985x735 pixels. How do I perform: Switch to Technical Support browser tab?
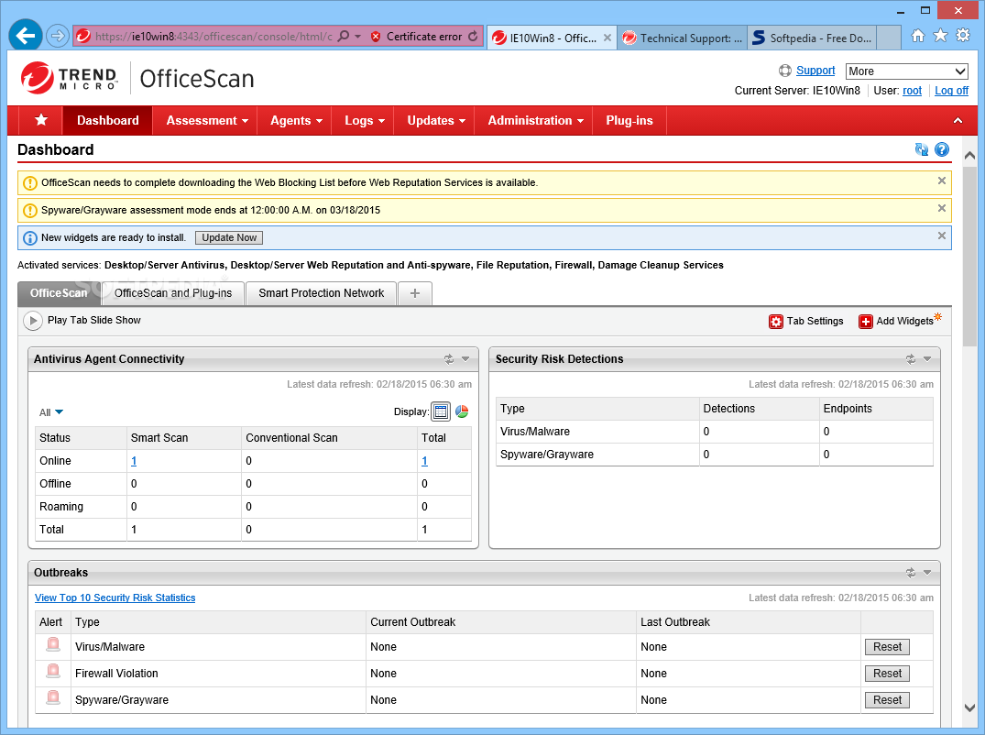pos(682,38)
